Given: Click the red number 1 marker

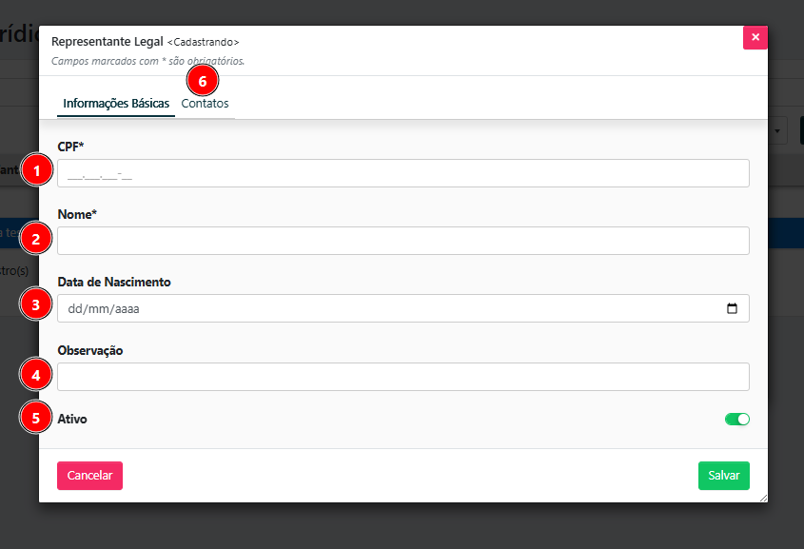Looking at the screenshot, I should tap(36, 171).
